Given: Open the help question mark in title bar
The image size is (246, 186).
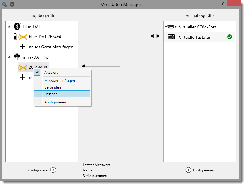Looking at the screenshot, I should 223,3.
